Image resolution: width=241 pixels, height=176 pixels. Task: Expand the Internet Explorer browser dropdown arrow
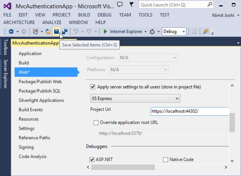(145, 32)
